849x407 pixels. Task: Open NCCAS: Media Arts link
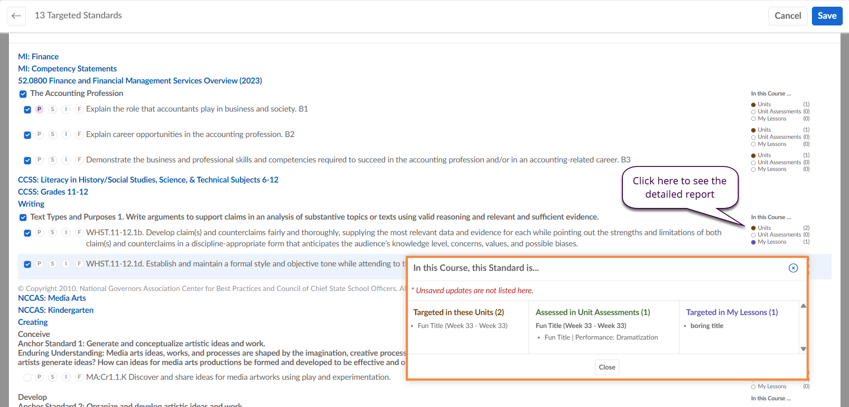[52, 298]
